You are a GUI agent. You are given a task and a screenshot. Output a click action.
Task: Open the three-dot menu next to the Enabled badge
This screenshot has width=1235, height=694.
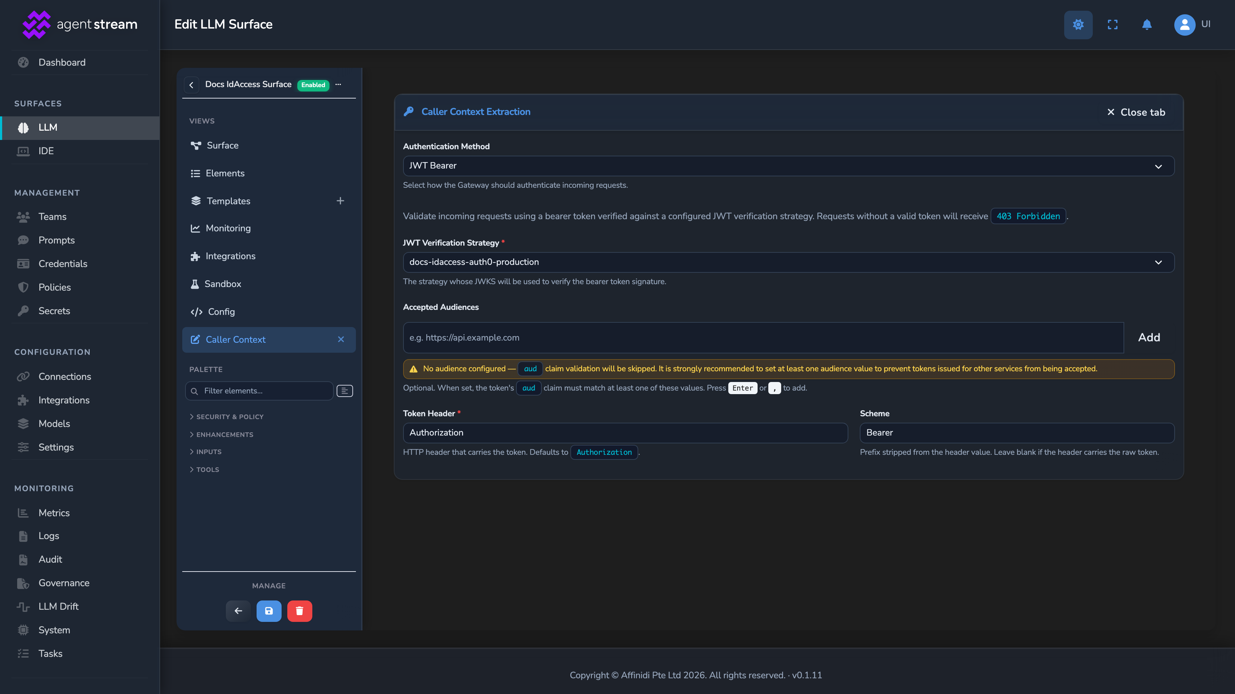tap(338, 84)
